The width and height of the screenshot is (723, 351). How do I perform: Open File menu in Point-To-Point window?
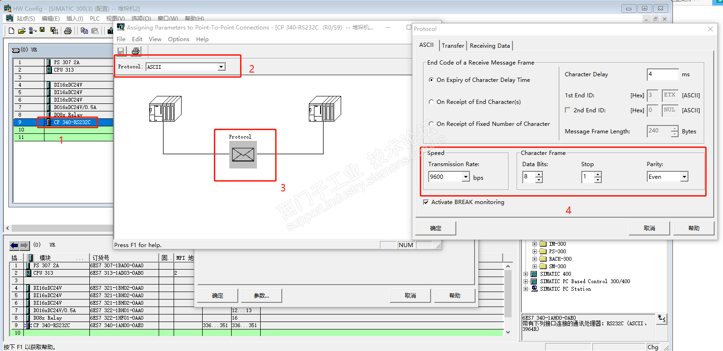tap(121, 39)
